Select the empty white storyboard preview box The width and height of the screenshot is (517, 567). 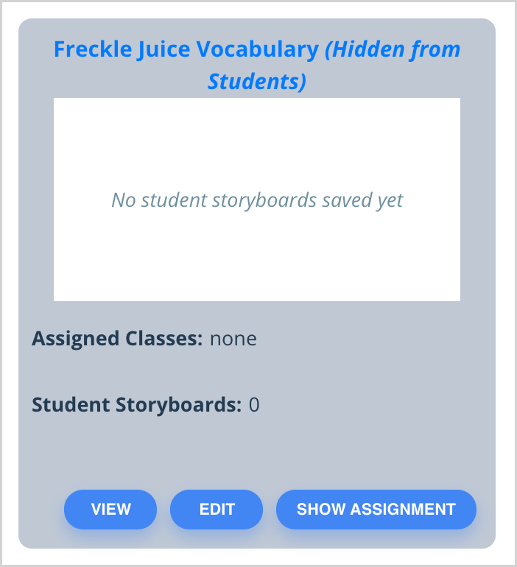[257, 200]
